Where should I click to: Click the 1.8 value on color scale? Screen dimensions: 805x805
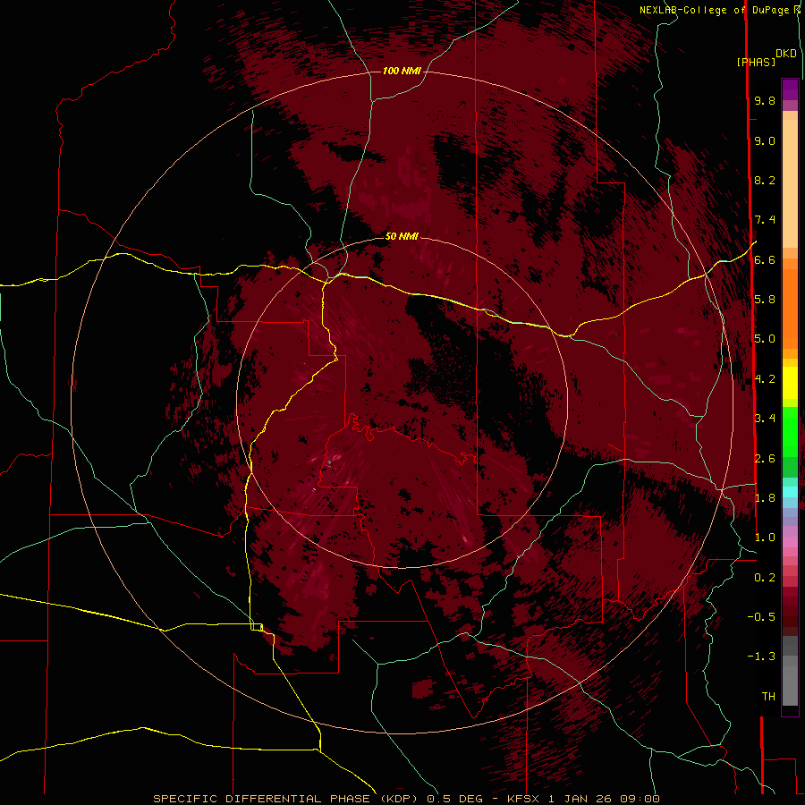[x=765, y=498]
